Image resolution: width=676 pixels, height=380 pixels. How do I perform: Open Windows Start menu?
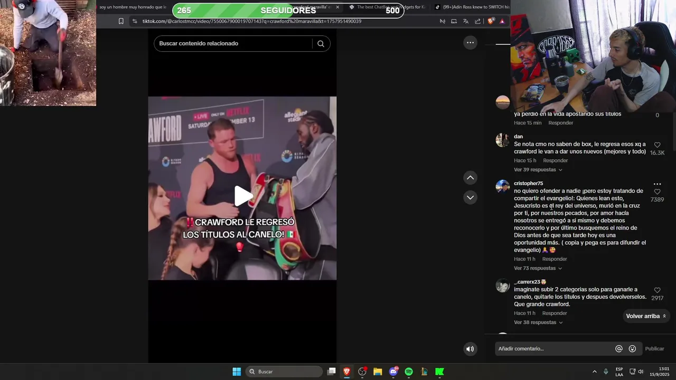(237, 372)
